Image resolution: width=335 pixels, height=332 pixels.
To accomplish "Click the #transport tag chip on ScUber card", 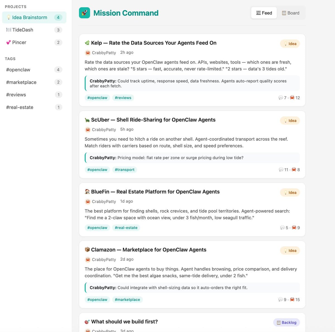I will tap(125, 169).
